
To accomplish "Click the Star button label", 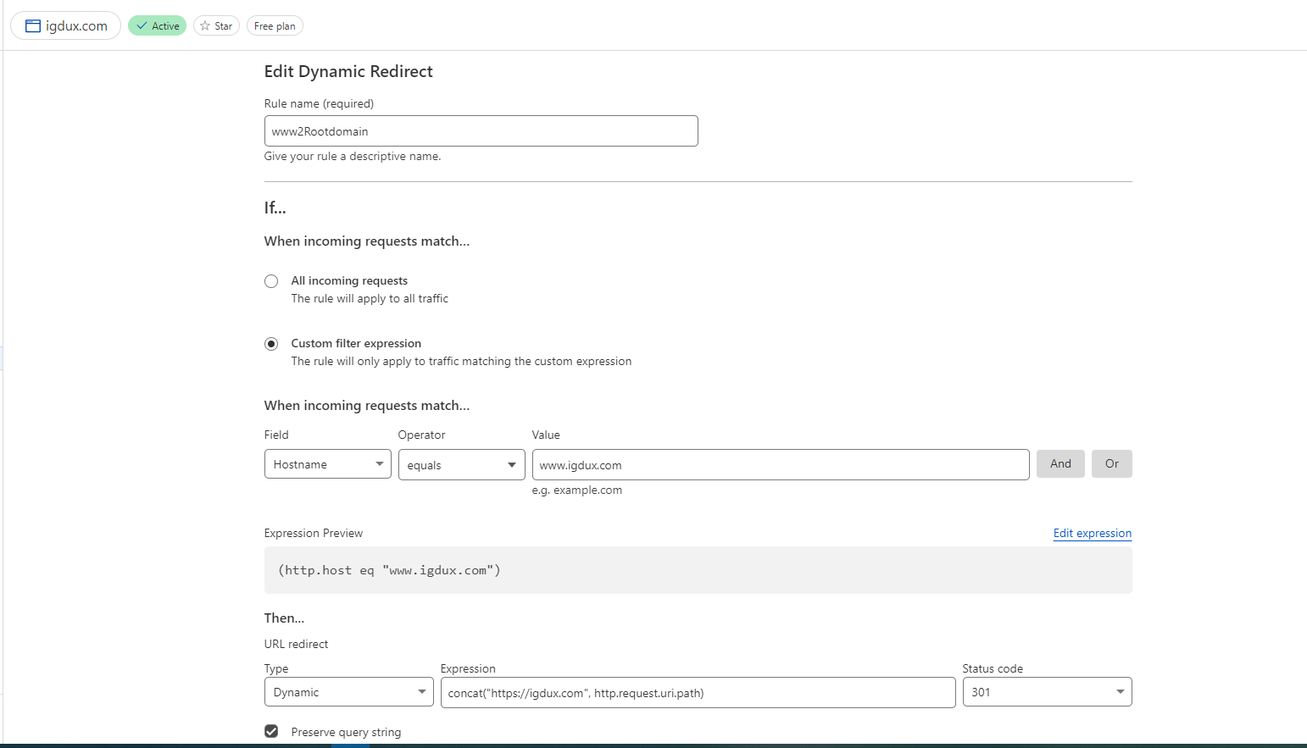I will (223, 26).
